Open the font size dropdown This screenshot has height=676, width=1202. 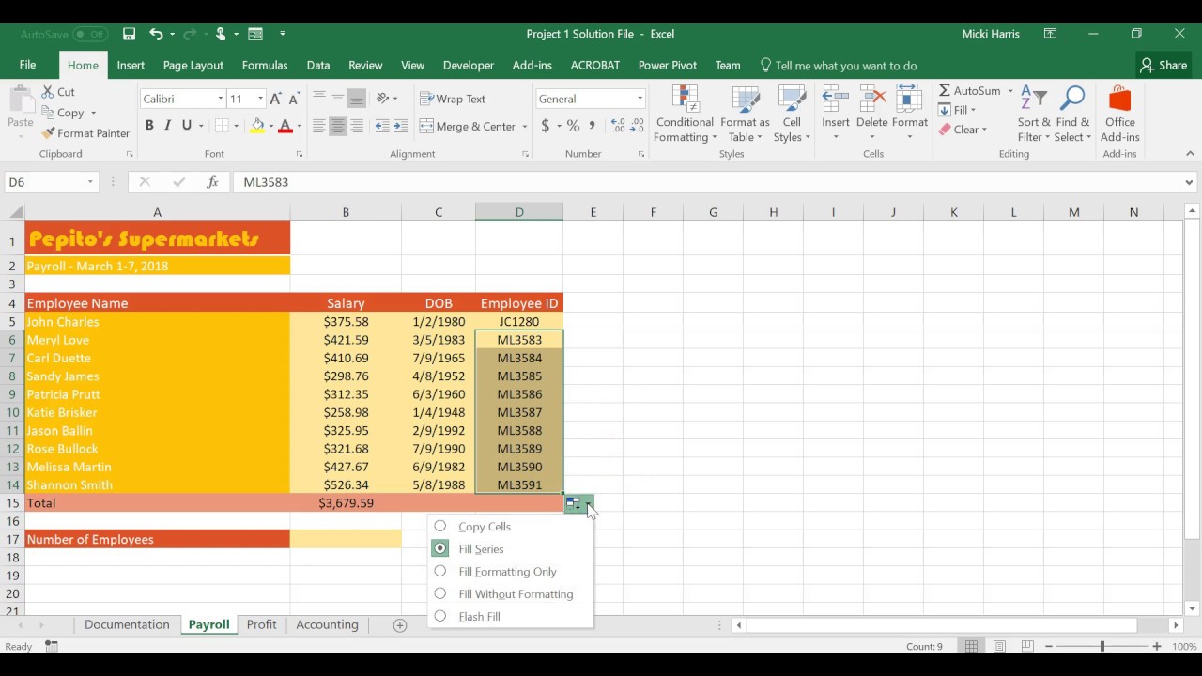click(x=260, y=99)
